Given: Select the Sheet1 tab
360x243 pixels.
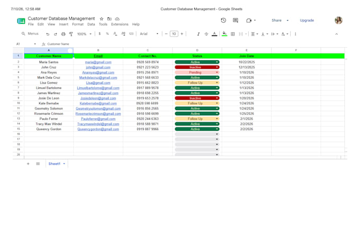Looking at the screenshot, I should pyautogui.click(x=55, y=164).
